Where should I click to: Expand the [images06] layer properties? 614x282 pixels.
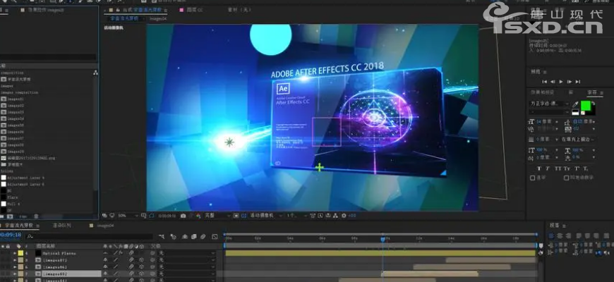click(x=15, y=266)
